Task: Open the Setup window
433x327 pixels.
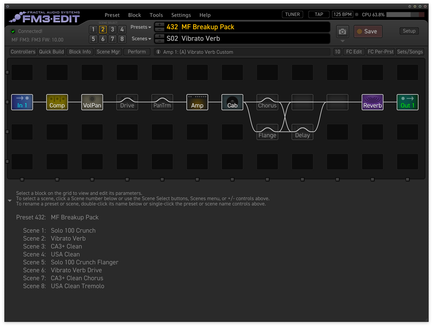Action: (x=409, y=31)
